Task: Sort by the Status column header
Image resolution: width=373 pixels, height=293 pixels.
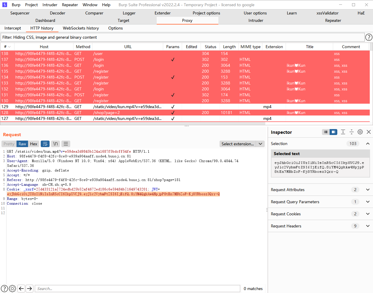Action: [x=210, y=47]
